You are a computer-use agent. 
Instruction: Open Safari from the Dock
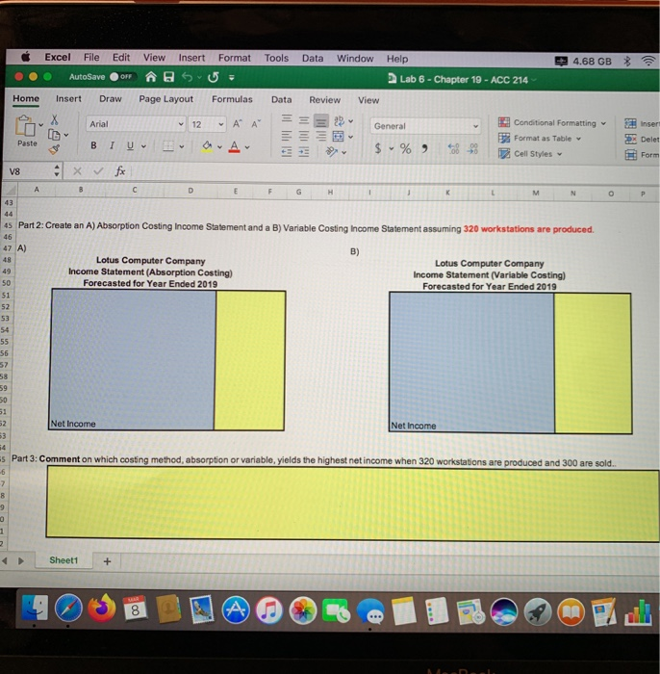coord(68,609)
